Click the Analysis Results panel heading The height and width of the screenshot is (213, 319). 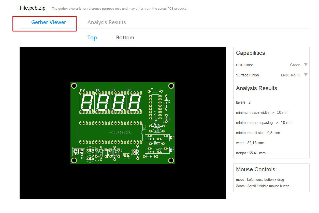point(256,88)
